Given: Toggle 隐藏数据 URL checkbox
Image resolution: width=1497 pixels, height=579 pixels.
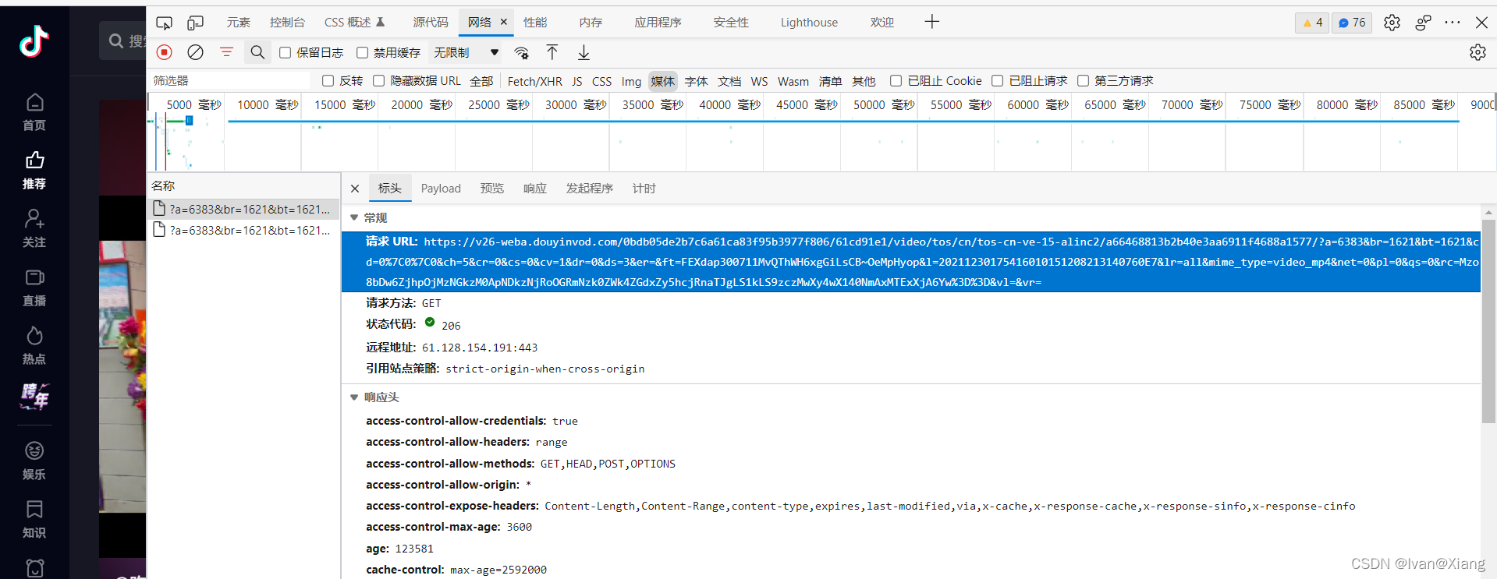Looking at the screenshot, I should point(378,80).
